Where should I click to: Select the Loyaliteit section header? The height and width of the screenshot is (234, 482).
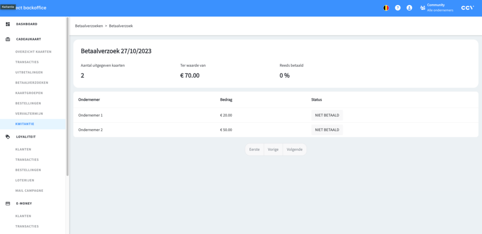(x=26, y=137)
